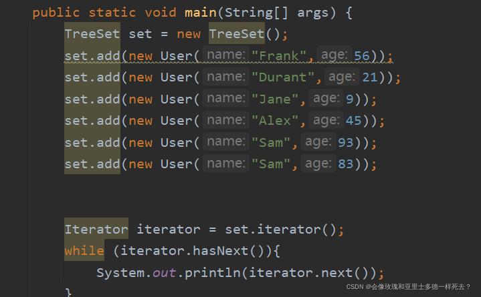The height and width of the screenshot is (297, 481).
Task: Click the string "Jane"
Action: (x=275, y=99)
